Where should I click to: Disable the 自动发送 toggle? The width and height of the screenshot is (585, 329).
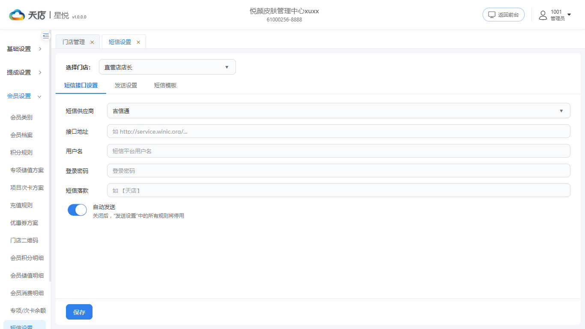77,210
